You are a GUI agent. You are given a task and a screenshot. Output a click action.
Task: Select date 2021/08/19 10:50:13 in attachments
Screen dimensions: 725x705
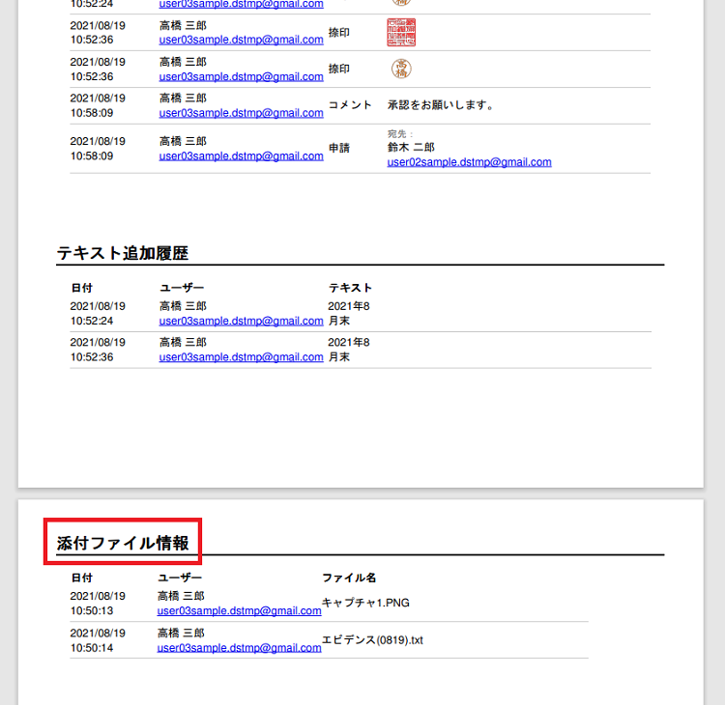(98, 604)
